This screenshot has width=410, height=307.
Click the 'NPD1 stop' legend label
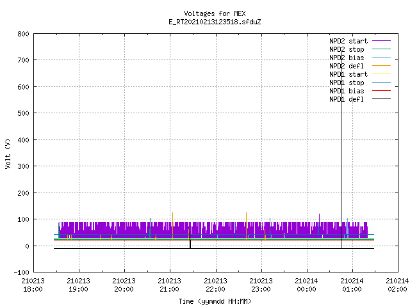pos(347,83)
